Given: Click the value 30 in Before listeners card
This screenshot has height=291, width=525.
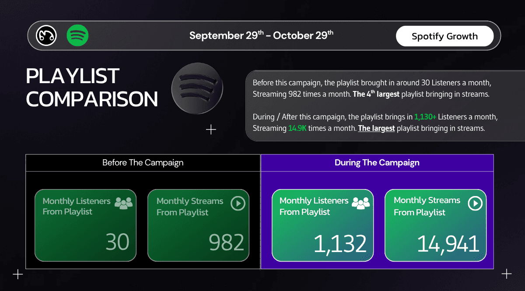Looking at the screenshot, I should tap(117, 242).
